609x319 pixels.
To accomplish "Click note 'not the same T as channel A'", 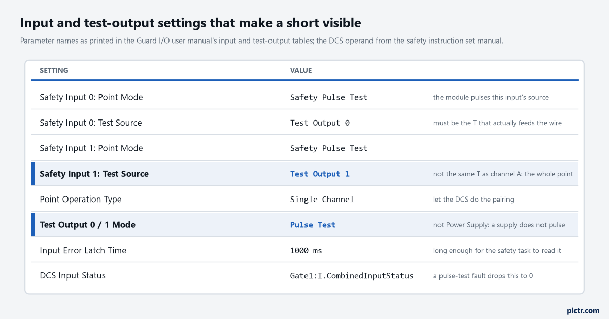I will coord(503,174).
